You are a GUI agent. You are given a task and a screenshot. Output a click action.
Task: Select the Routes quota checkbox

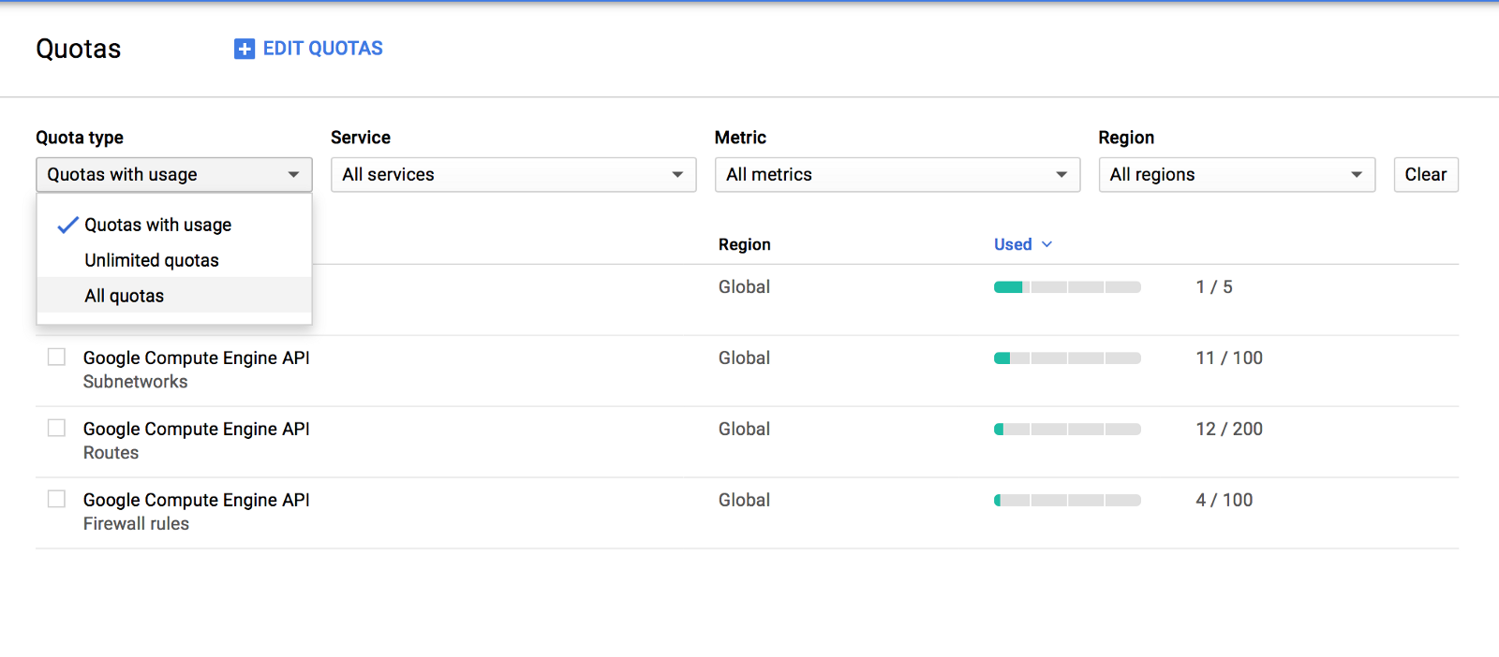57,429
